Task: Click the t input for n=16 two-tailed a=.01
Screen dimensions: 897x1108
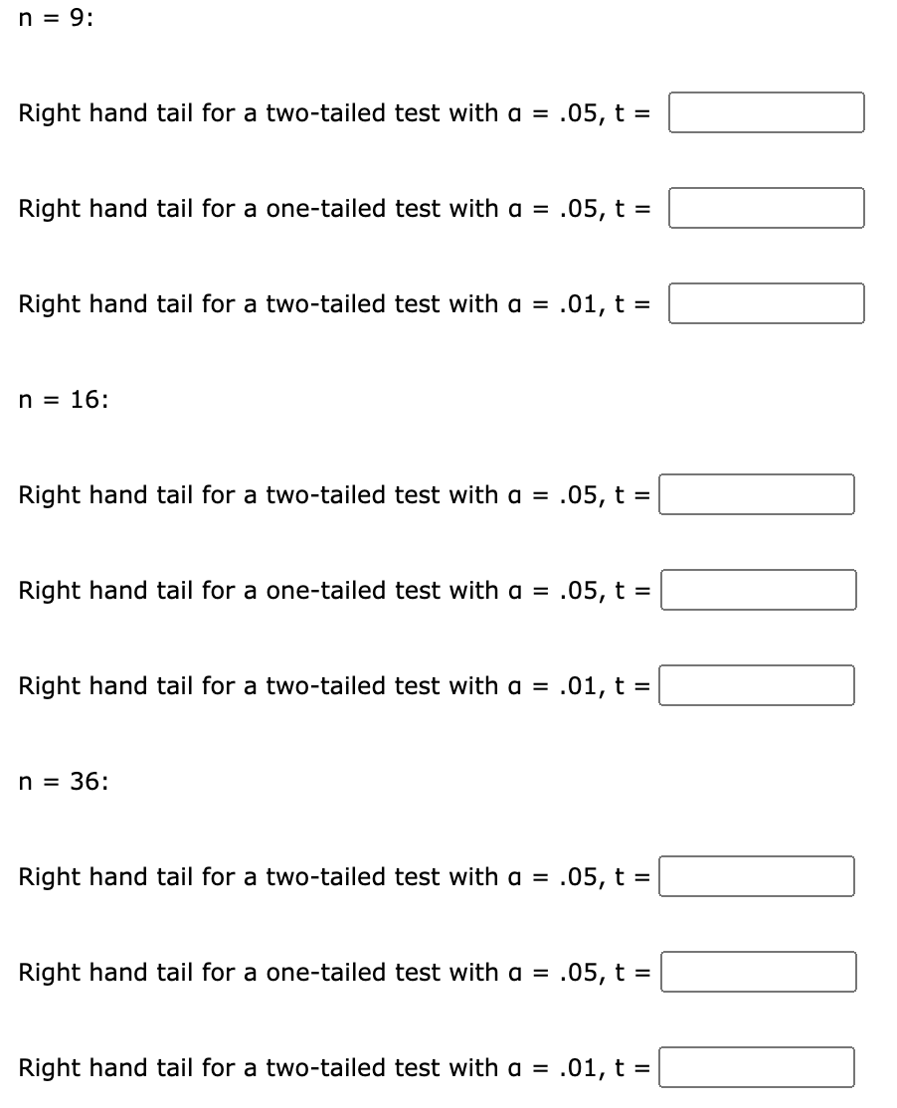Action: [x=757, y=685]
